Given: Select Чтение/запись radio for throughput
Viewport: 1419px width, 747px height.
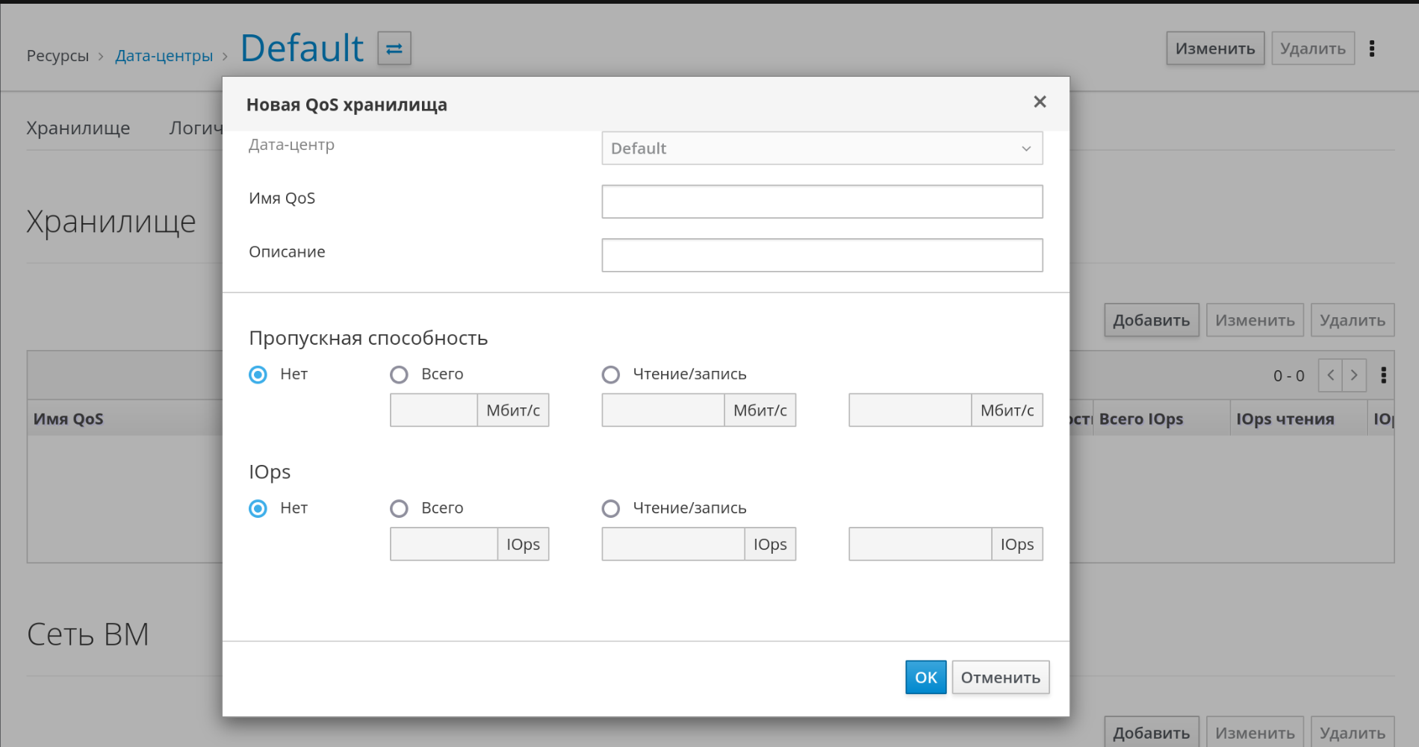Looking at the screenshot, I should click(x=611, y=375).
